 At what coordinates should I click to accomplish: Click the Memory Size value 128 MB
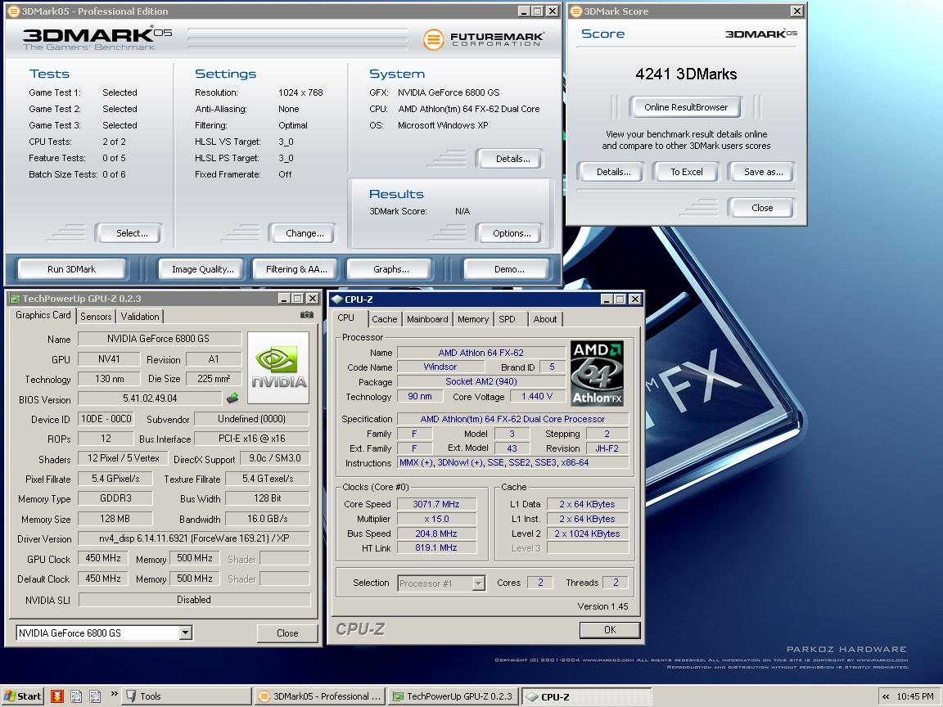click(115, 518)
